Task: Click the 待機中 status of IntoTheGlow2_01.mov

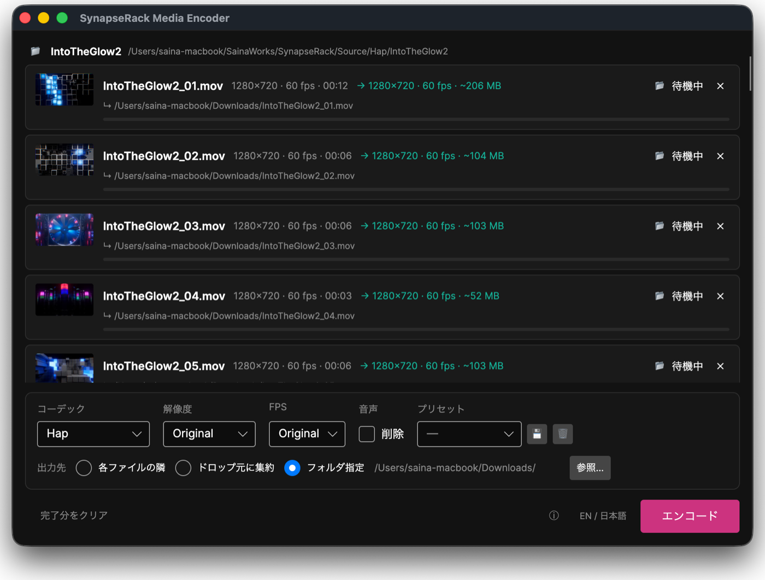Action: tap(687, 86)
